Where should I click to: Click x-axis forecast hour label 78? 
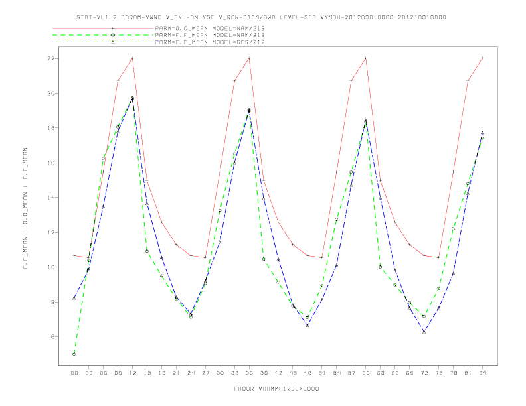pyautogui.click(x=454, y=373)
